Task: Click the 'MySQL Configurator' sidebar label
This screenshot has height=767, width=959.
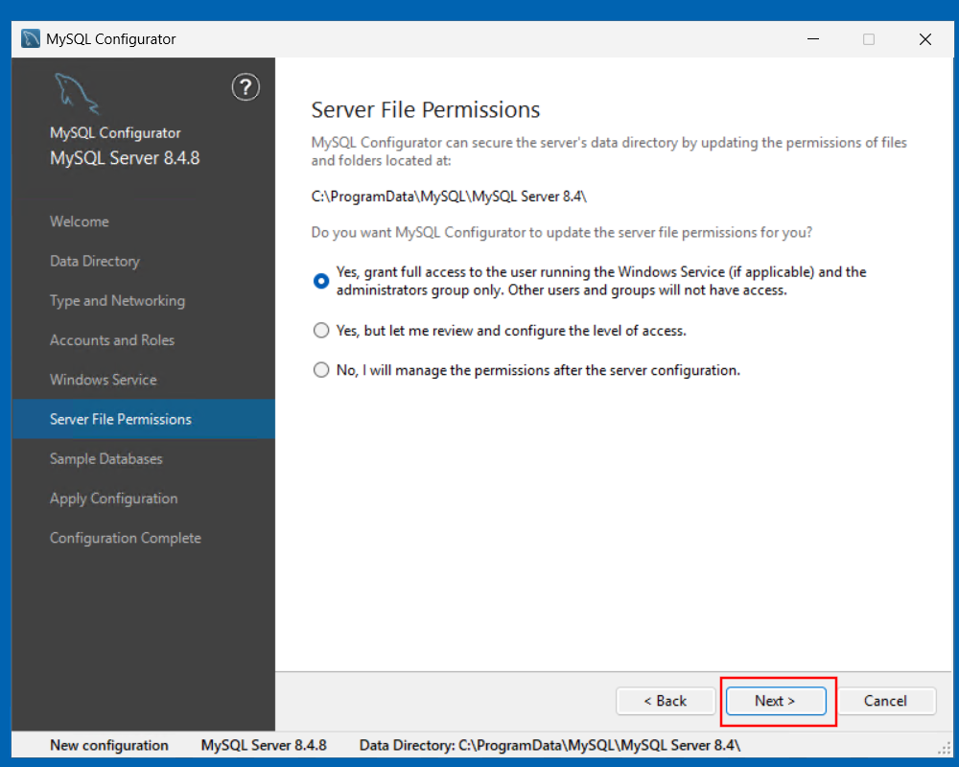Action: [115, 133]
